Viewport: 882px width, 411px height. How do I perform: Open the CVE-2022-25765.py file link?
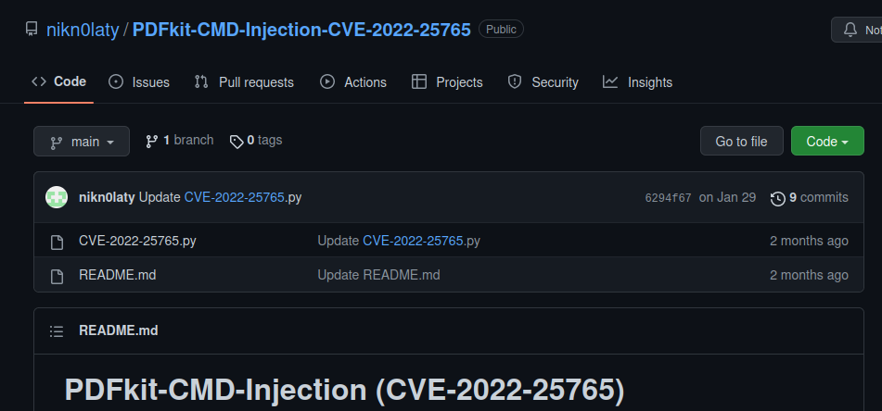(x=137, y=241)
